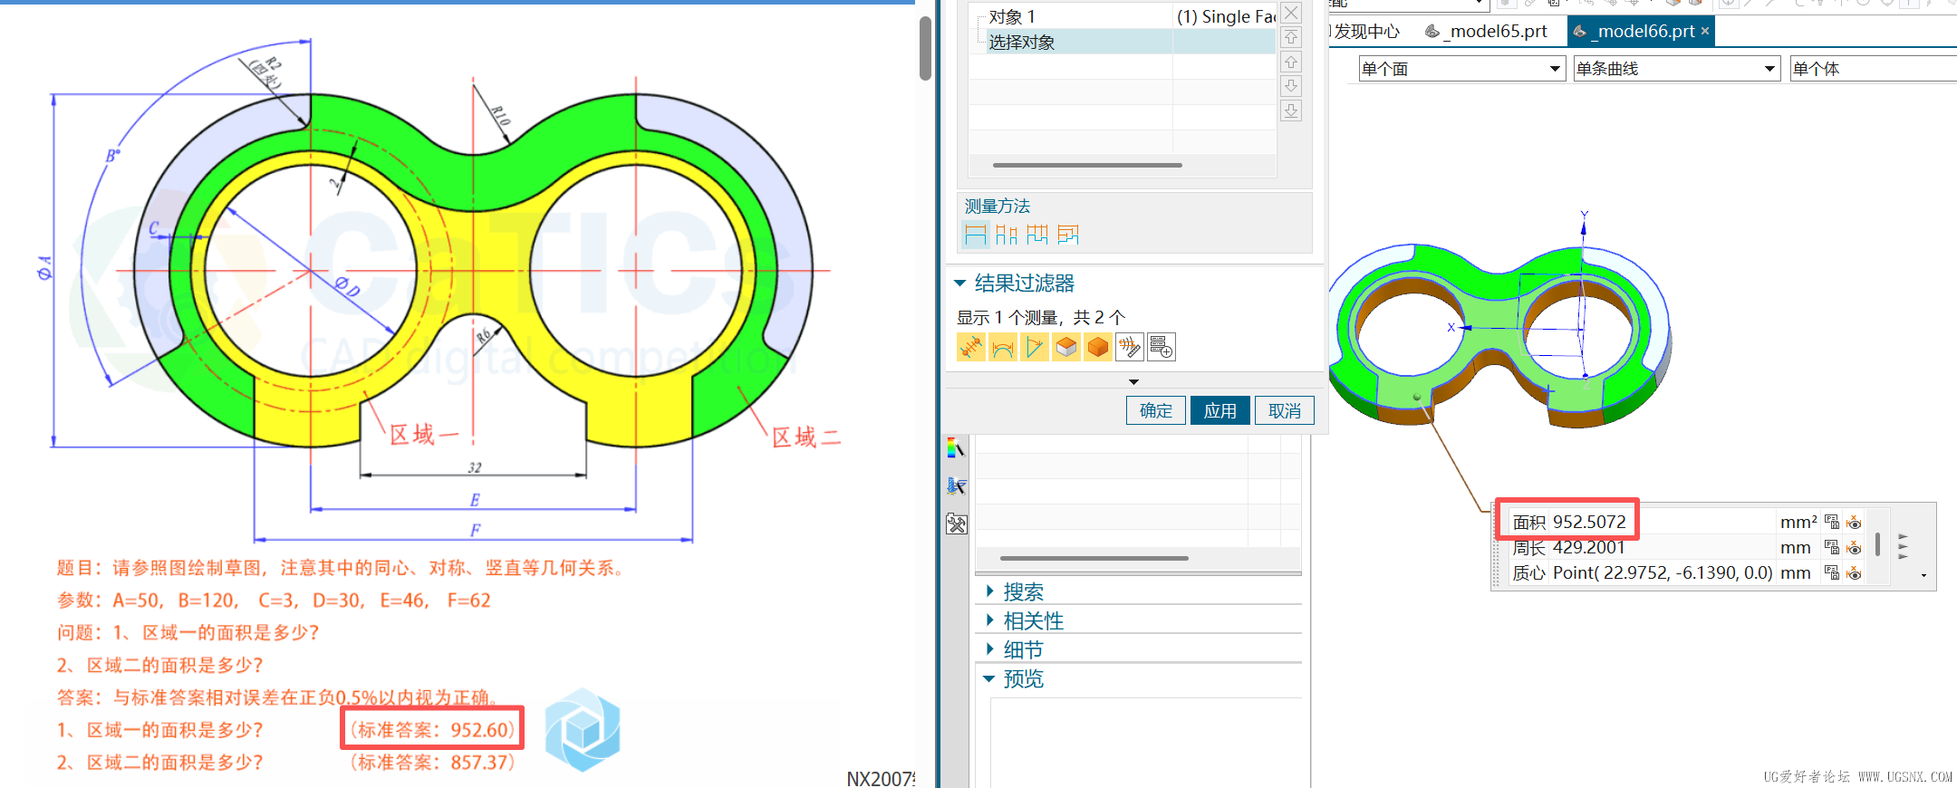The height and width of the screenshot is (788, 1957).
Task: Click the save-expression icon in the 周长 row
Action: (1832, 547)
